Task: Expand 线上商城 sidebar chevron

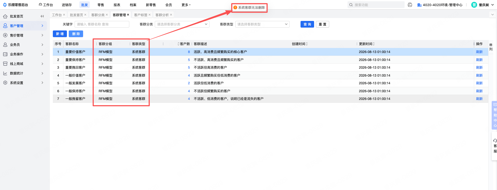Action: tap(42, 64)
